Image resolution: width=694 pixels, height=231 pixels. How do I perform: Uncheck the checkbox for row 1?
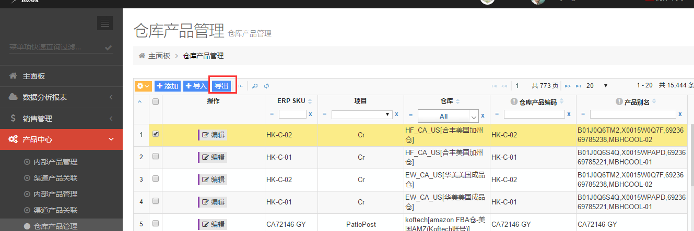click(x=155, y=134)
